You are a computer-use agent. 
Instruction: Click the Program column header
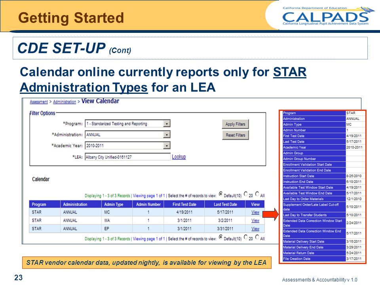[x=45, y=204]
